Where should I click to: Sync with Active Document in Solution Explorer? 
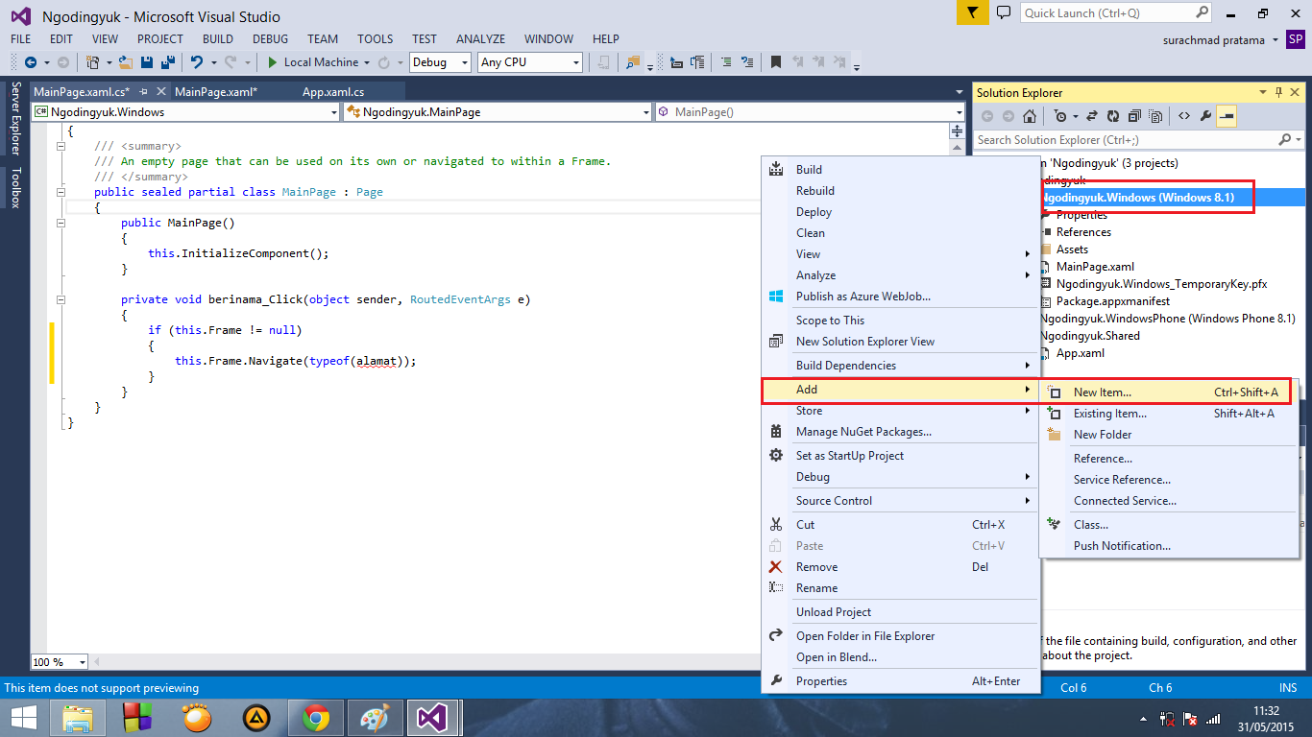coord(1093,115)
